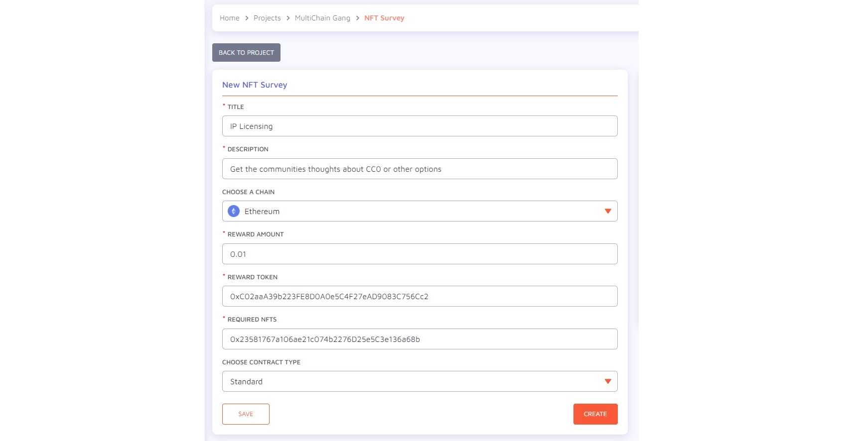The width and height of the screenshot is (843, 441).
Task: Click the Ethereum logo icon in chain selector
Action: [x=234, y=211]
